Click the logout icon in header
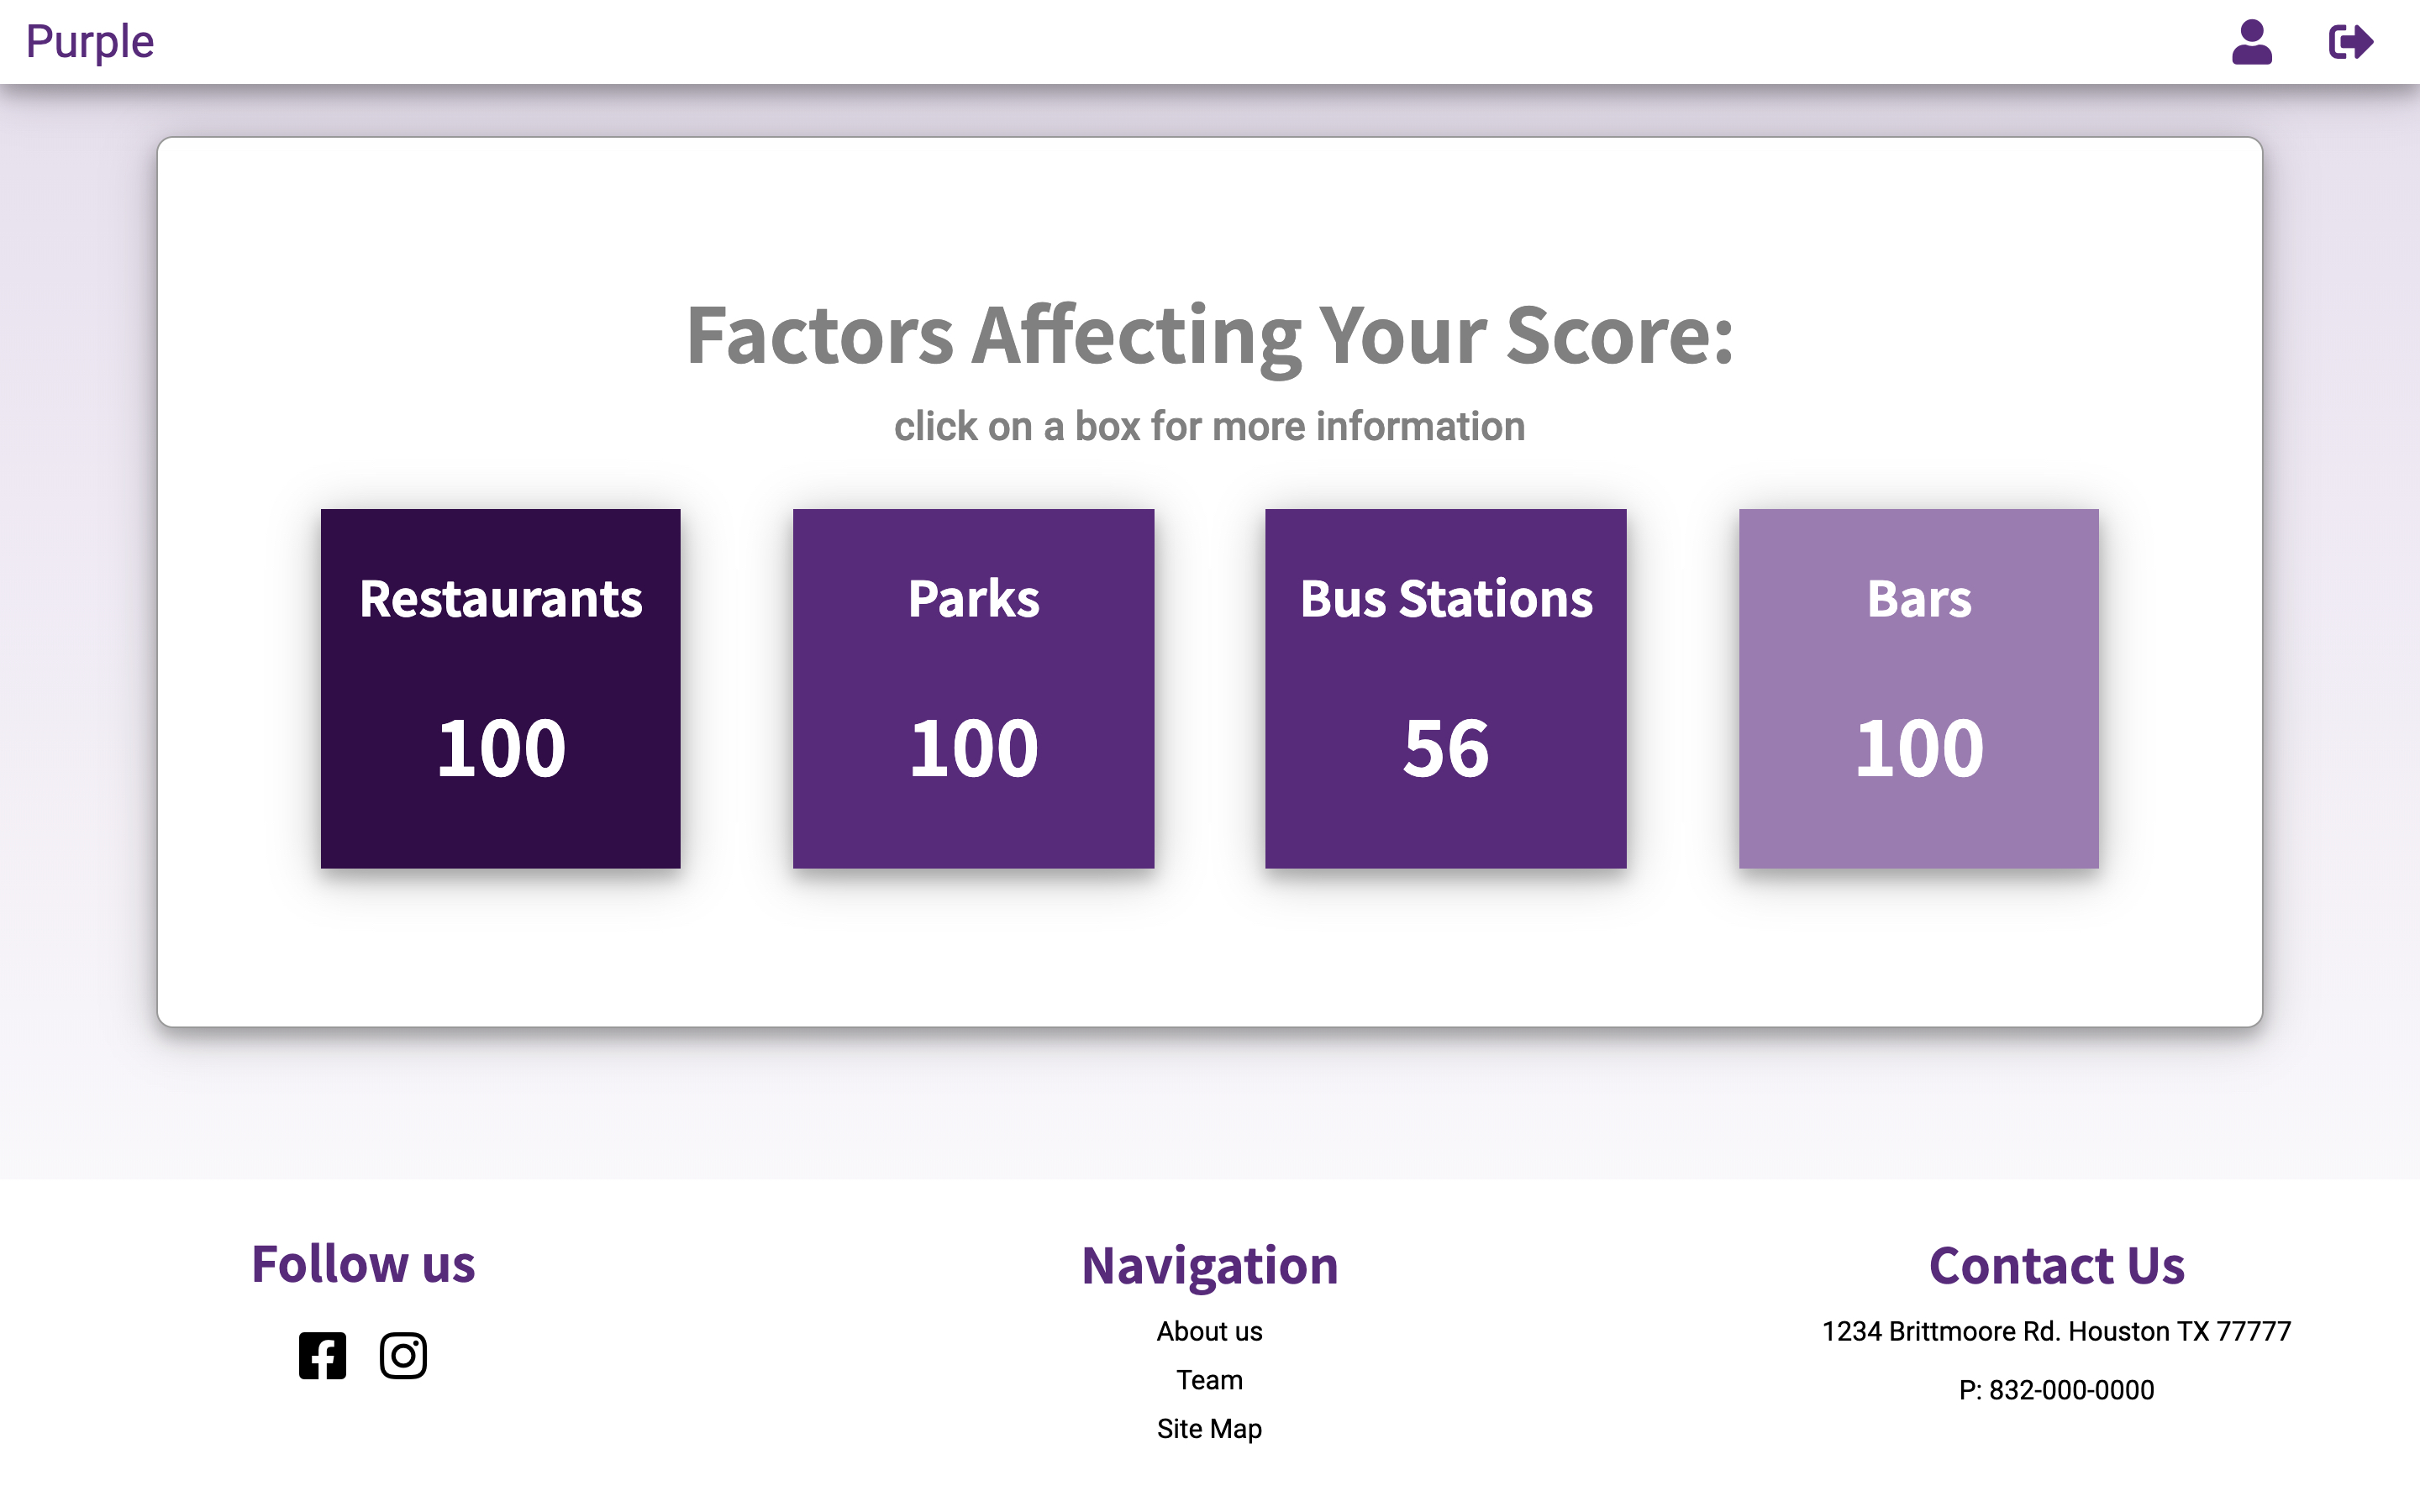Image resolution: width=2420 pixels, height=1512 pixels. point(2350,42)
